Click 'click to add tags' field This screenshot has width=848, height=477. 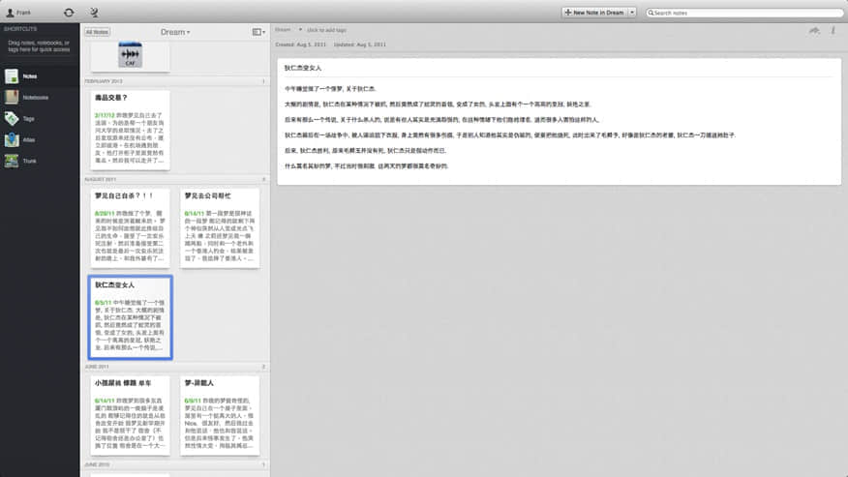tap(326, 30)
